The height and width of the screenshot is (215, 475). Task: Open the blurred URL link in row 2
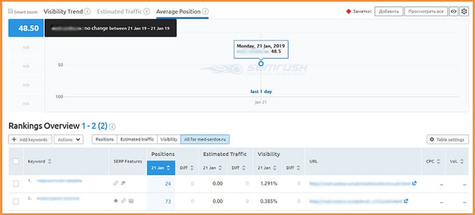click(x=356, y=201)
